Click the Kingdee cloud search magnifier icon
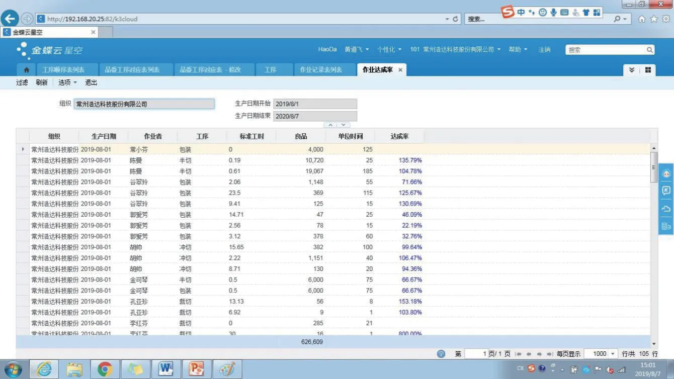Image resolution: width=674 pixels, height=379 pixels. [x=650, y=50]
